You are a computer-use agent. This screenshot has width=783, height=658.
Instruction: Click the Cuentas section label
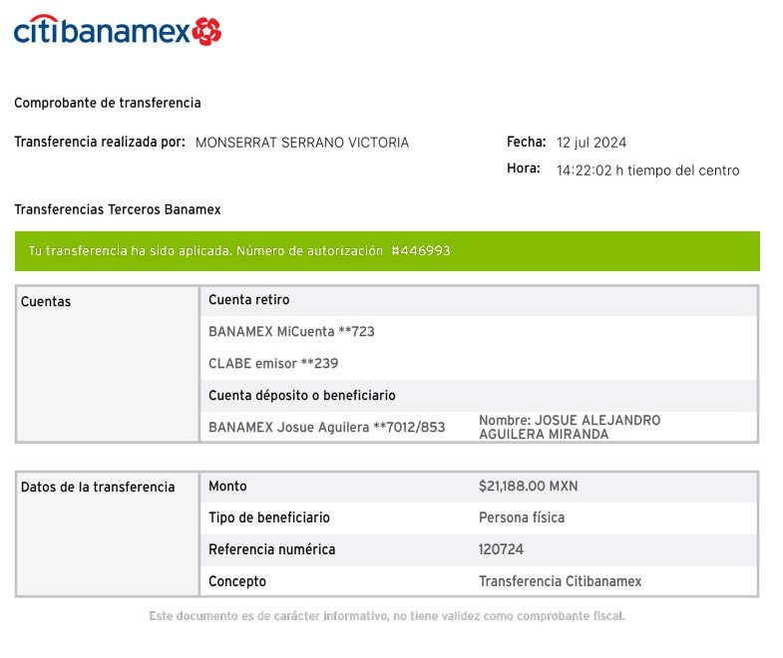point(46,301)
